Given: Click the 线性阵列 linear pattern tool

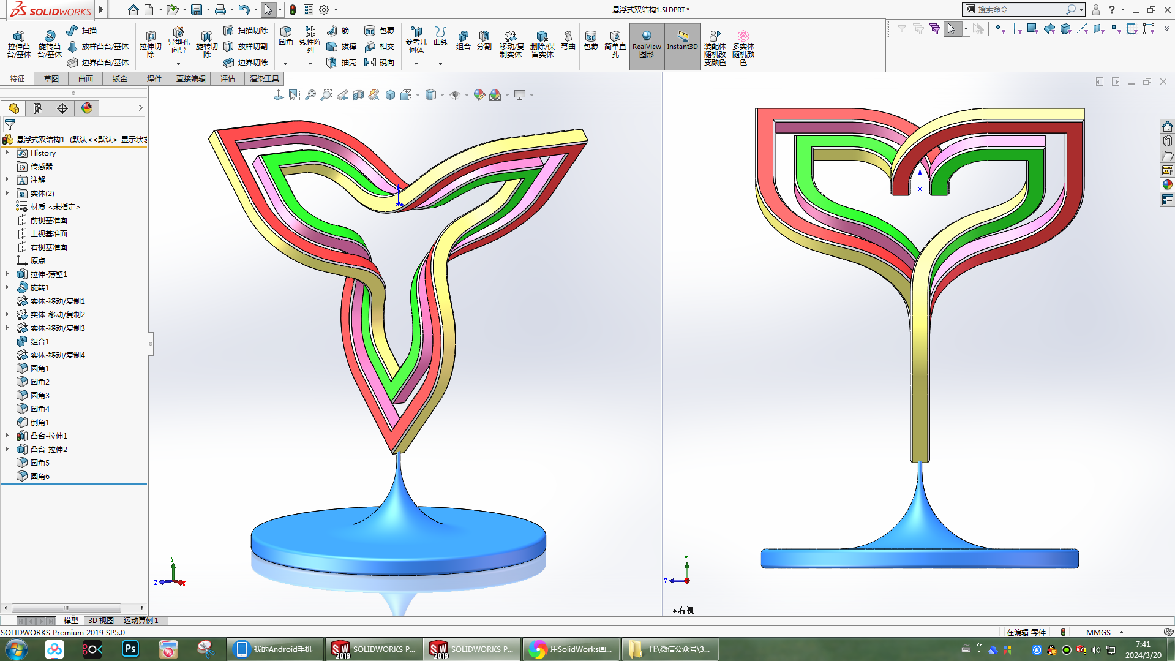Looking at the screenshot, I should click(310, 40).
